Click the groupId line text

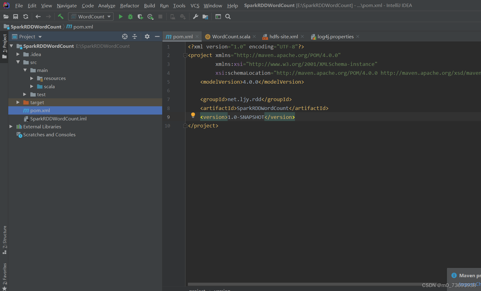click(246, 99)
